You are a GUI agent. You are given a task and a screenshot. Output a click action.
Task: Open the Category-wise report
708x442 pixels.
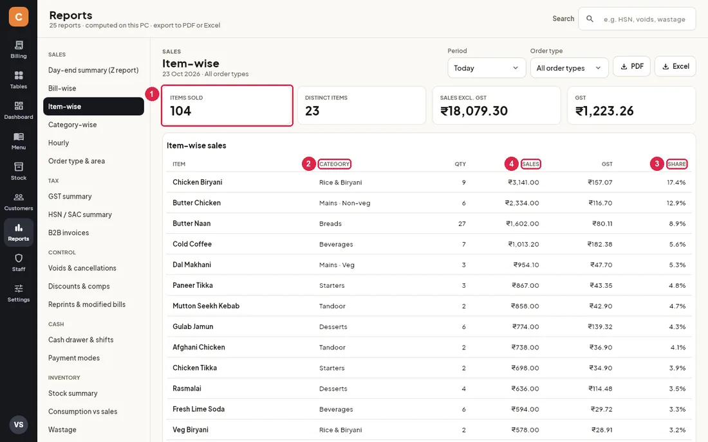click(93, 125)
